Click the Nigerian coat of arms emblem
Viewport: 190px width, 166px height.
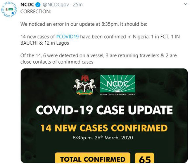[x=85, y=85]
